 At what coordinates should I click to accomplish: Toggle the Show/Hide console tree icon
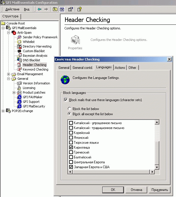click(62, 9)
